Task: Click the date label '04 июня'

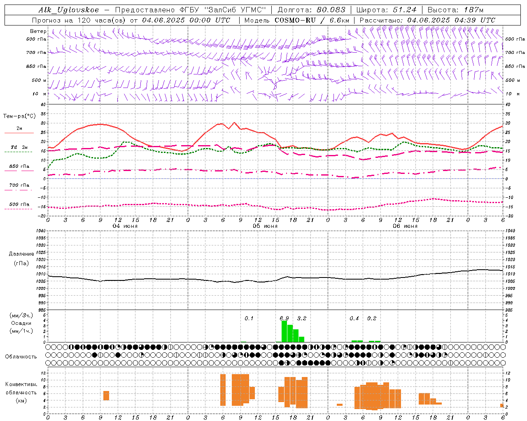Action: click(125, 226)
